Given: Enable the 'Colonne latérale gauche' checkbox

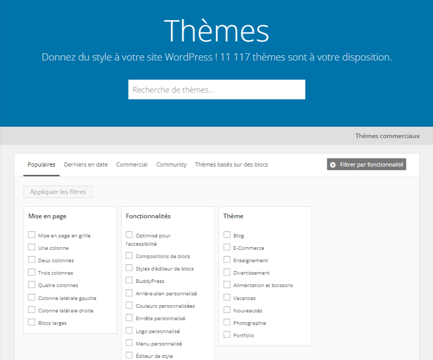Looking at the screenshot, I should [31, 297].
